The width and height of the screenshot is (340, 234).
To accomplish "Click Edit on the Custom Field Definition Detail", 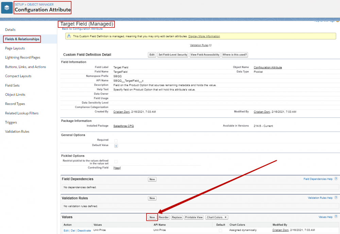I will (x=152, y=54).
